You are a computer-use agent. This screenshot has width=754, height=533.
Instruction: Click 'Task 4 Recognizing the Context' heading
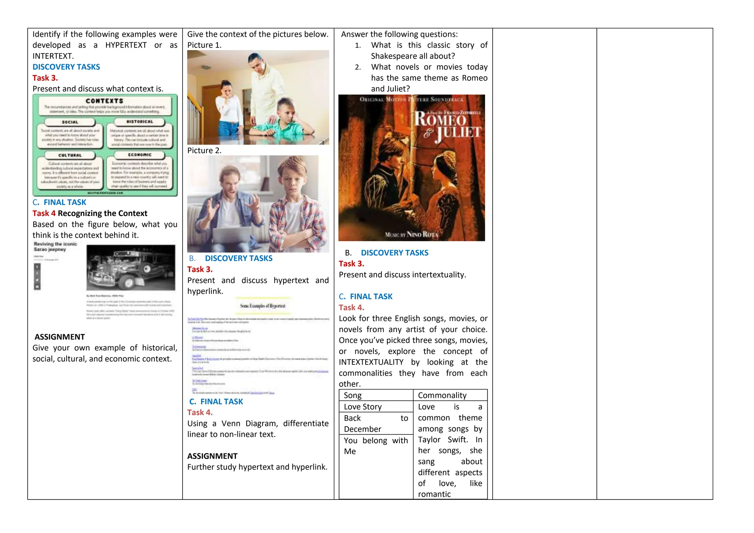(90, 213)
